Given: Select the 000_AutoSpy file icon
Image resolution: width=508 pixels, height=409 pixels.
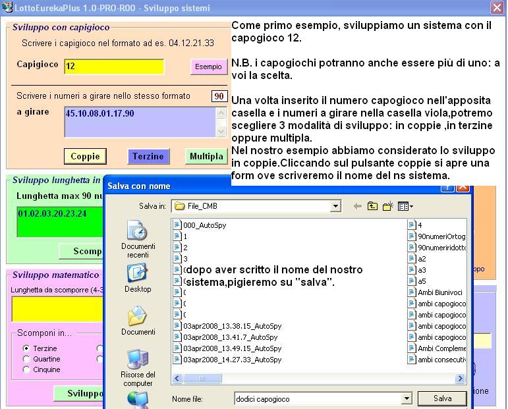Looking at the screenshot, I should [x=177, y=225].
